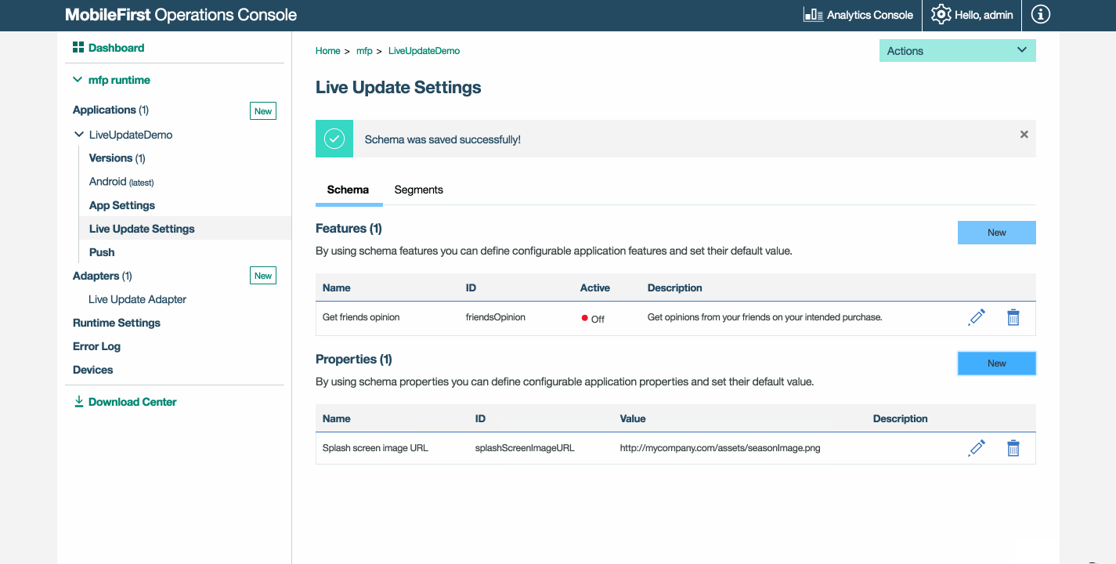
Task: Click the LiveUpdateDemo breadcrumb link
Action: (424, 51)
